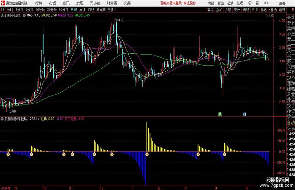Expand the dropdown arrow beside 珠江股份(日线)
This screenshot has height=190, width=295.
tap(24, 15)
